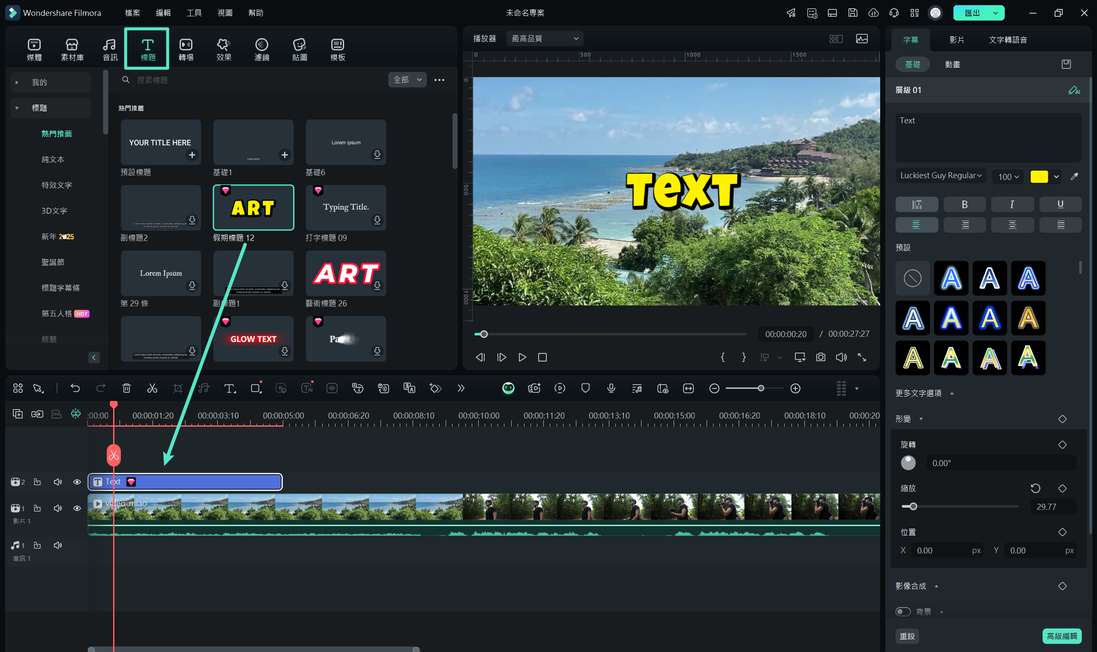The width and height of the screenshot is (1097, 652).
Task: Mute video track 1 speaker
Action: pyautogui.click(x=57, y=508)
